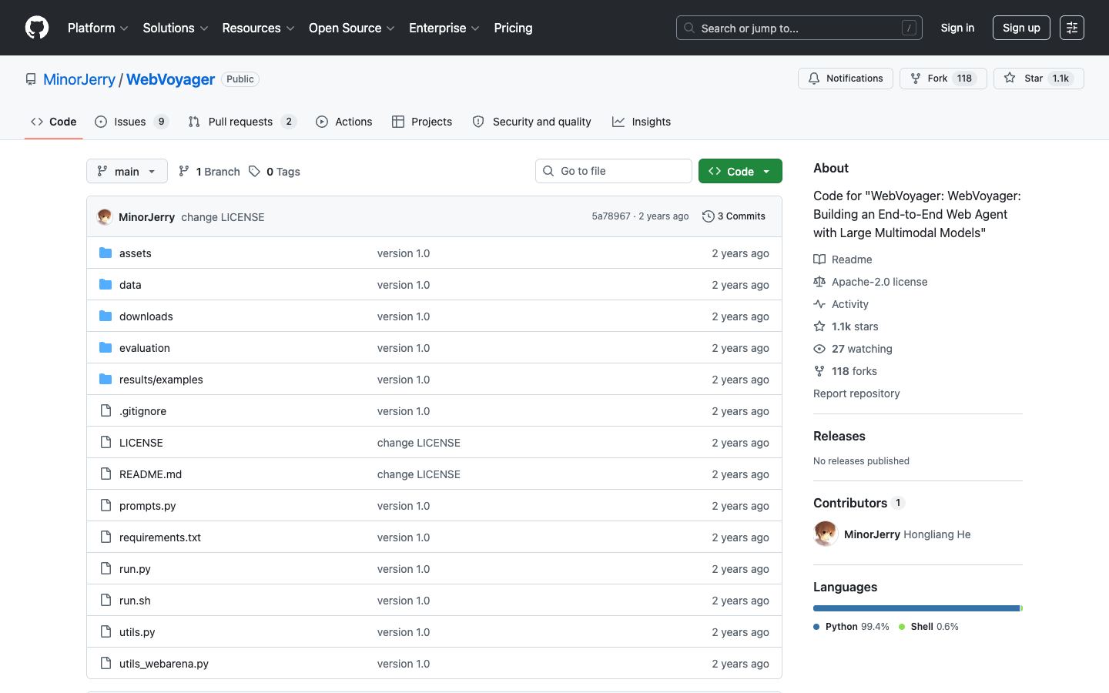The width and height of the screenshot is (1109, 693).
Task: Open the utils_webarena.py file
Action: point(164,664)
